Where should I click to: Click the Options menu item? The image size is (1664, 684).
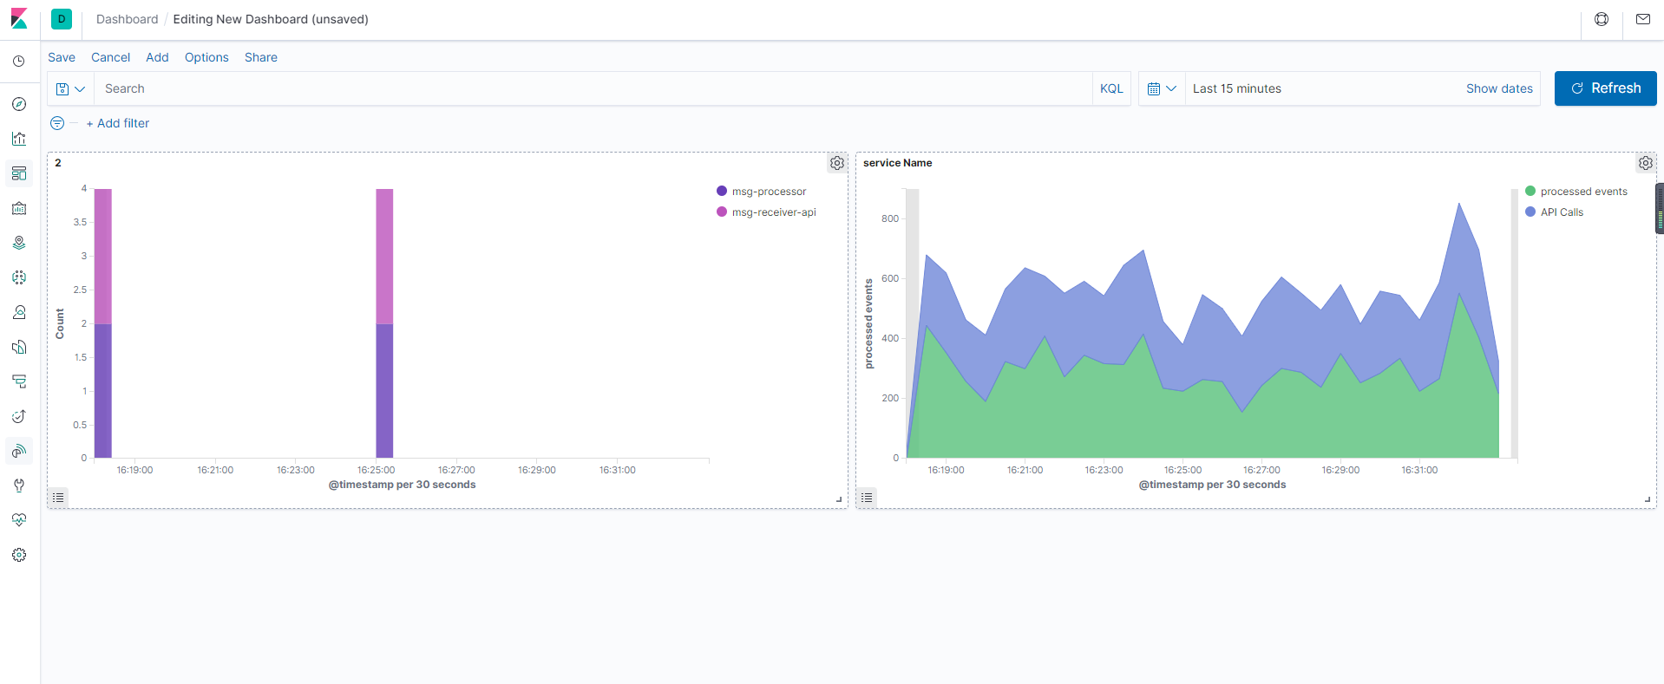pos(206,57)
